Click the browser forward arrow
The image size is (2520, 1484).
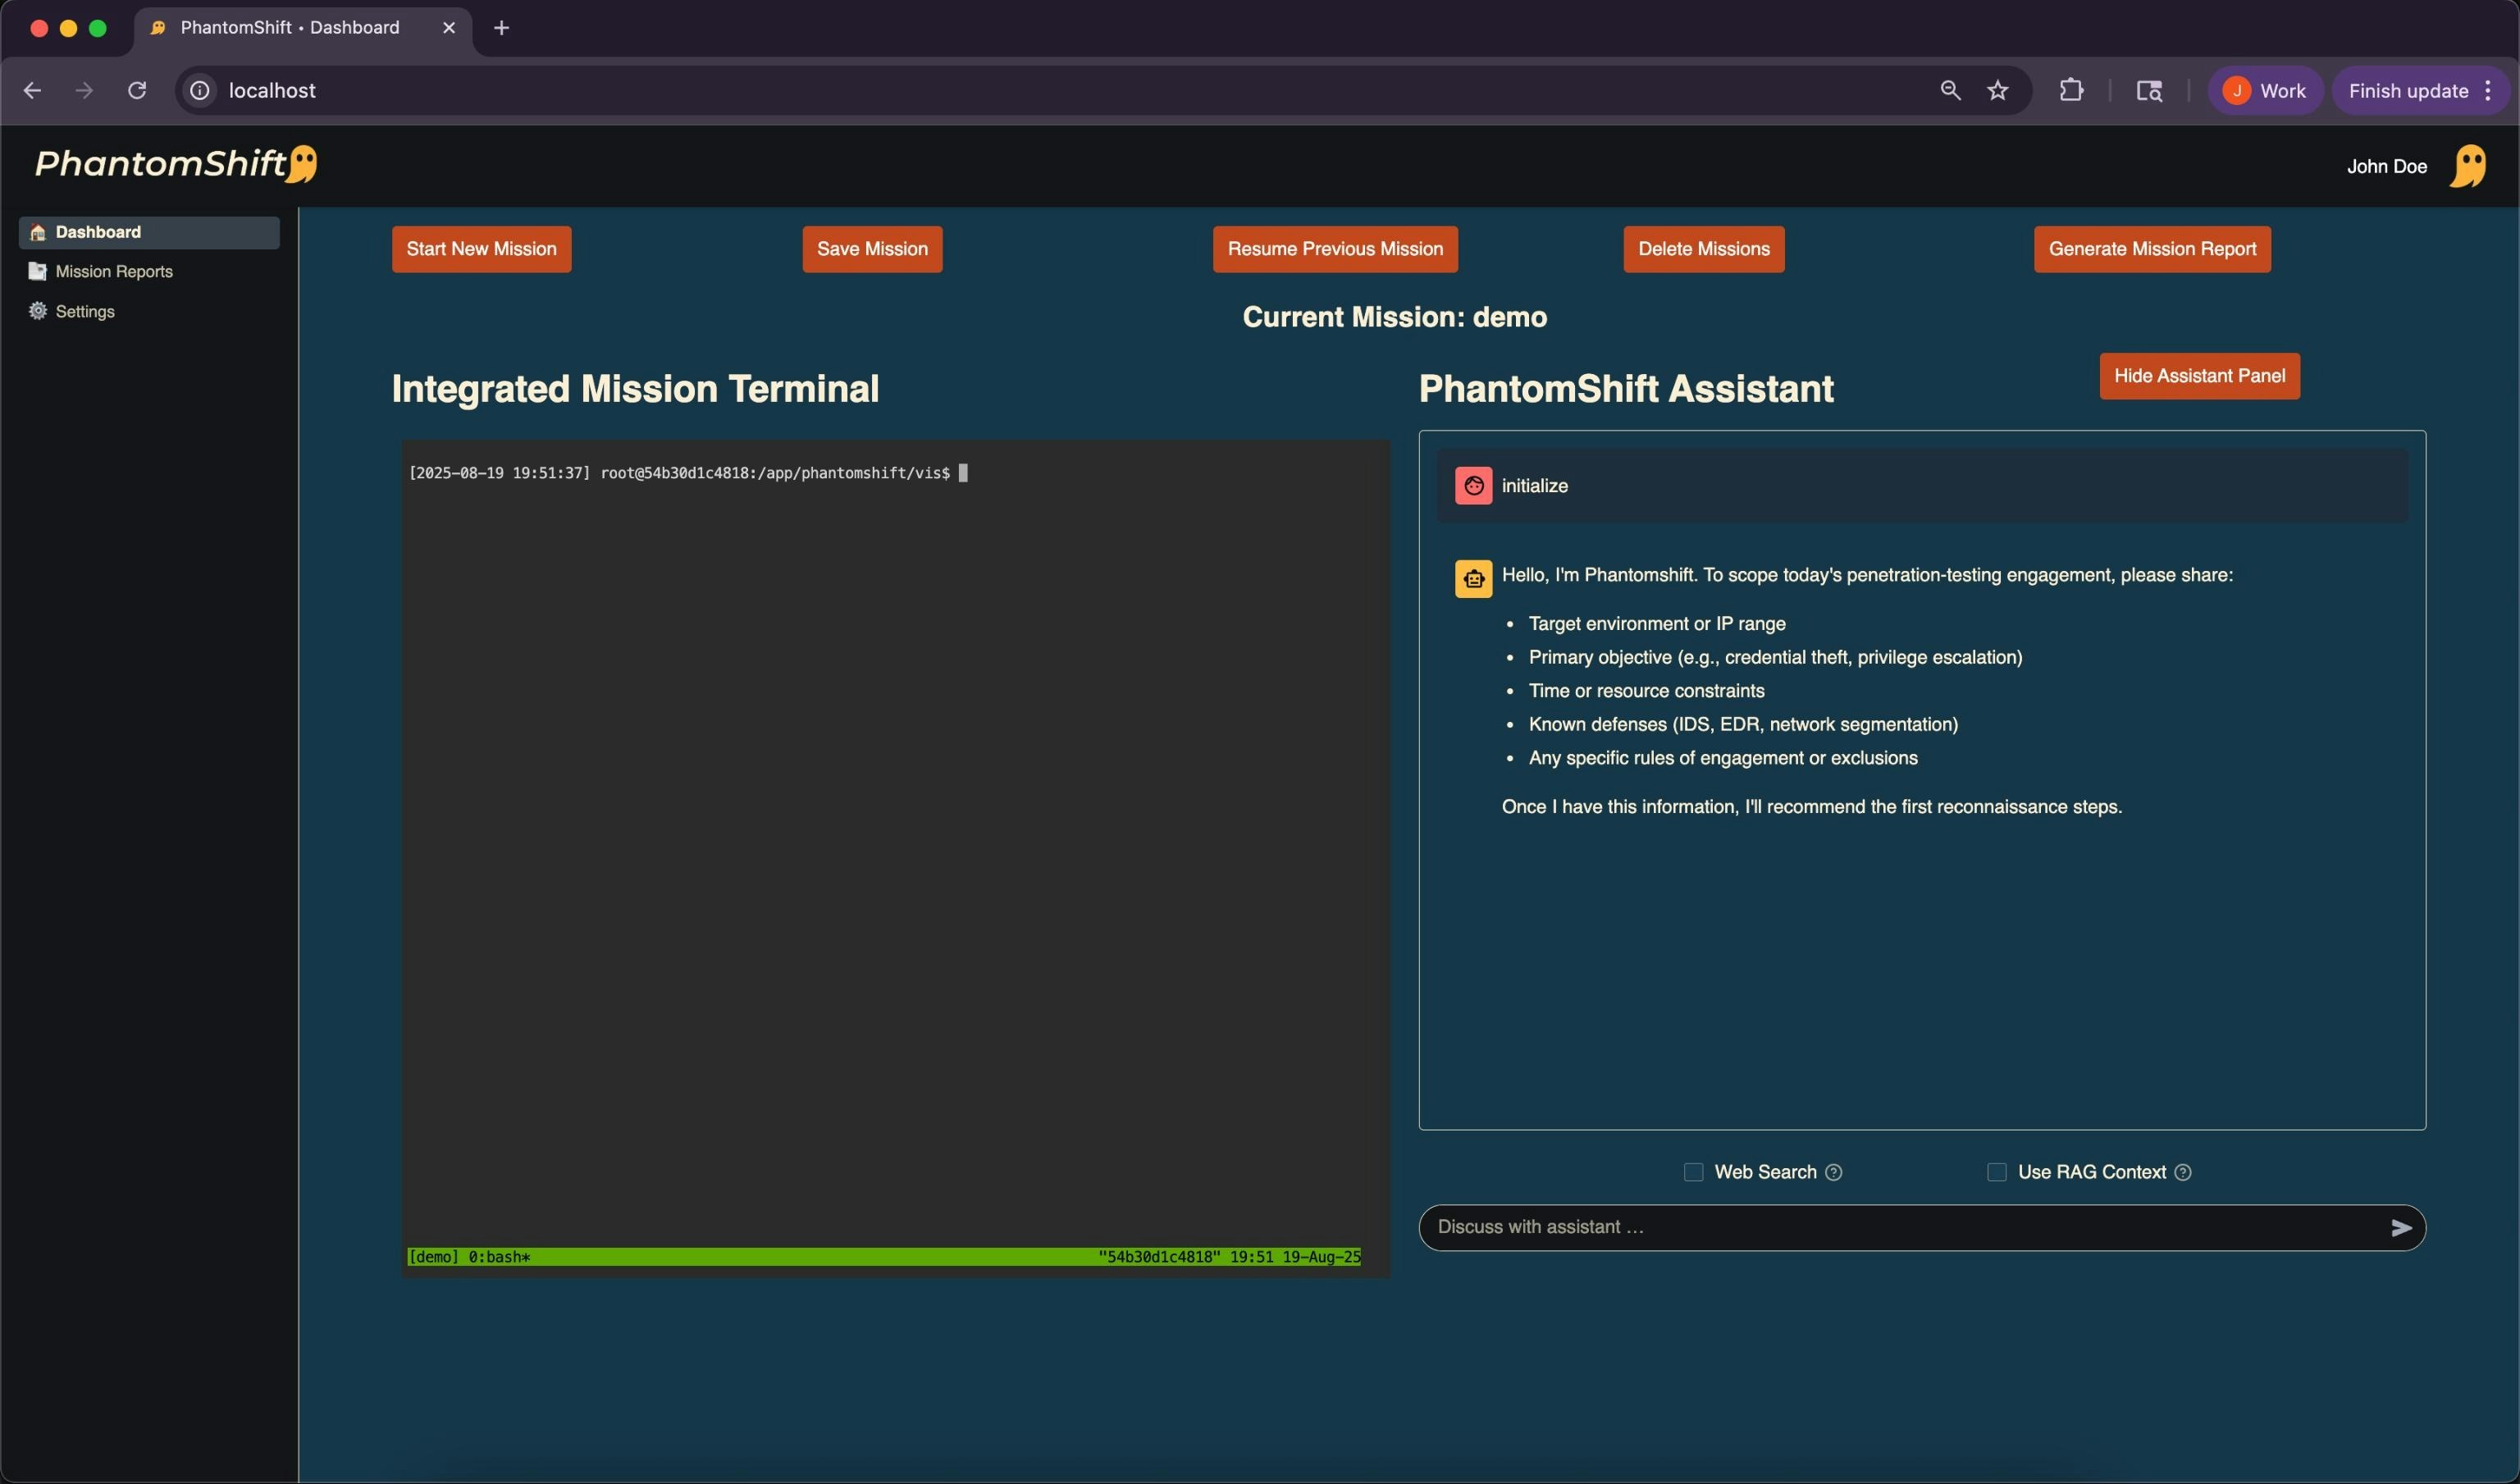(84, 91)
